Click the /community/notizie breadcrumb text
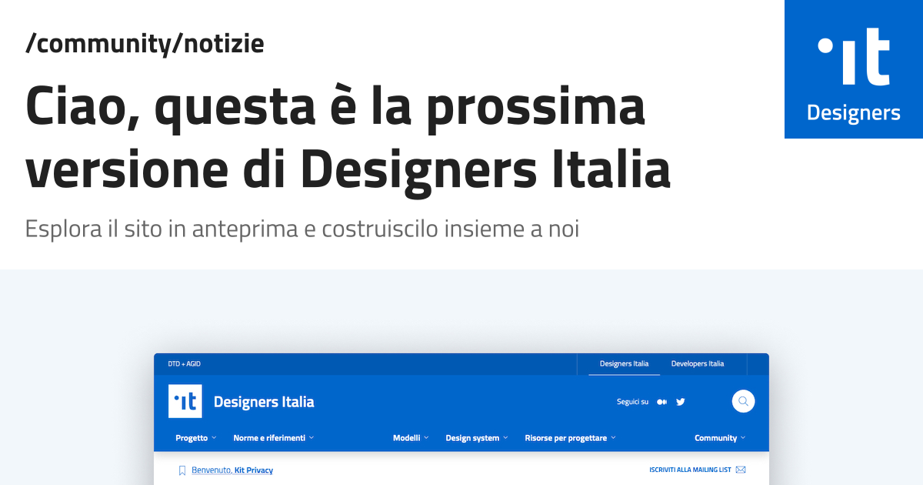 pyautogui.click(x=145, y=43)
